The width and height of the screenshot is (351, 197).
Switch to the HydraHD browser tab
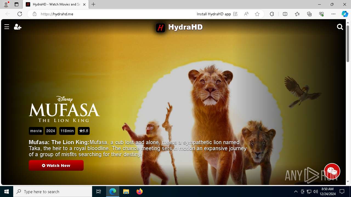[x=56, y=4]
